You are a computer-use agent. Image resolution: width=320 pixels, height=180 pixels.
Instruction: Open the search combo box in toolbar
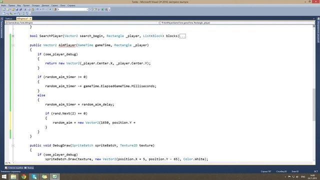[73, 9]
